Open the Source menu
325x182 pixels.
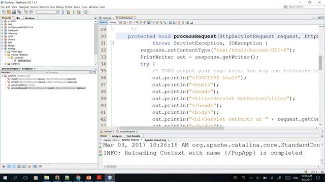[34, 7]
